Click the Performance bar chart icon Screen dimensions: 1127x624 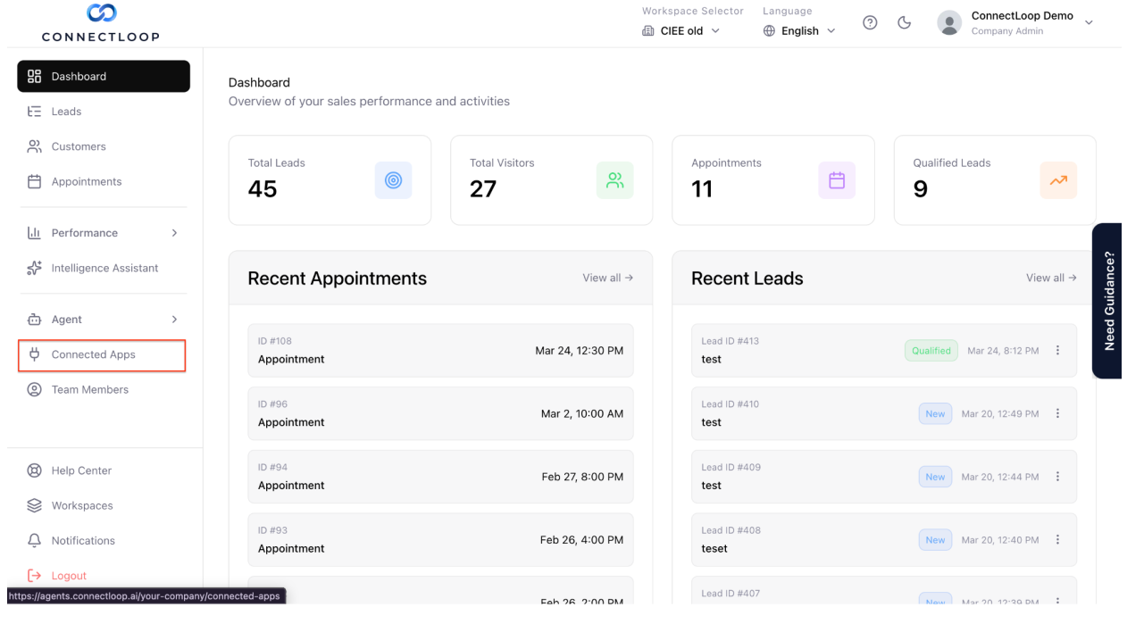[35, 233]
